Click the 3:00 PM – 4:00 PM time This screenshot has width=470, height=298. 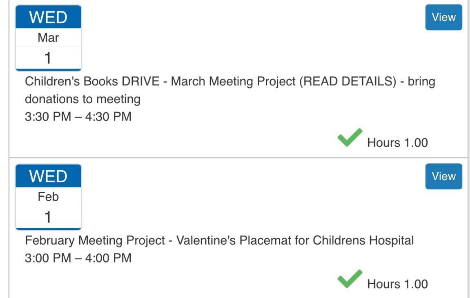pyautogui.click(x=78, y=258)
